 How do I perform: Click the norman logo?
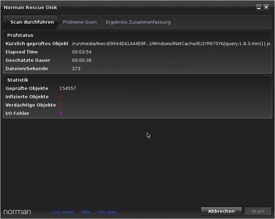coord(17,212)
